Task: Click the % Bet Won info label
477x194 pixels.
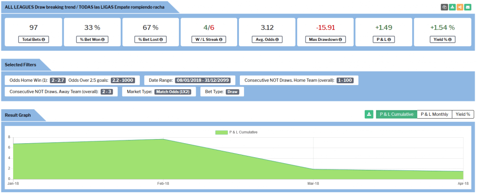Action: coord(92,40)
